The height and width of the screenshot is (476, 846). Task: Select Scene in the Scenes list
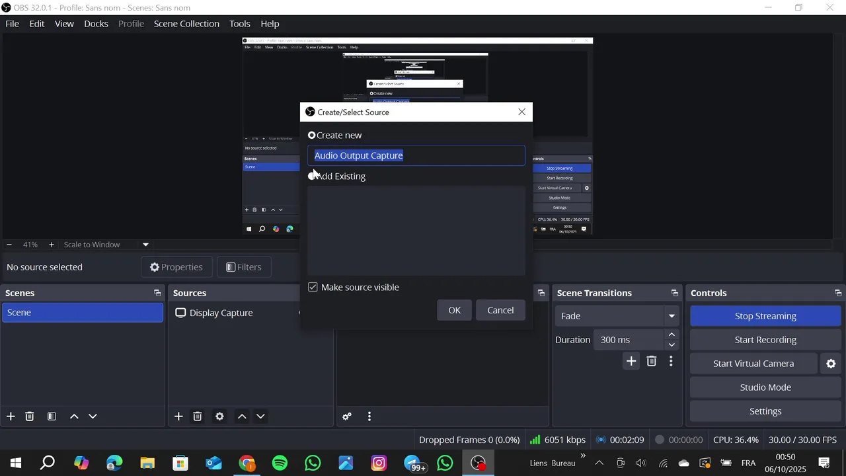[x=83, y=313]
